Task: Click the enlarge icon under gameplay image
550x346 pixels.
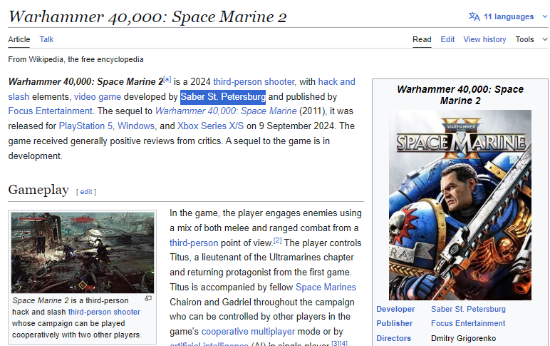Action: pyautogui.click(x=148, y=299)
